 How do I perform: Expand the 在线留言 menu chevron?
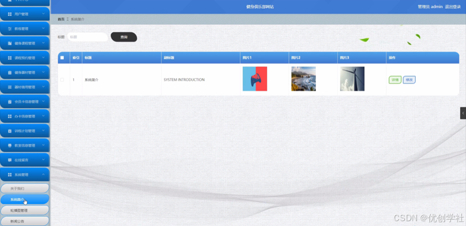click(x=44, y=160)
